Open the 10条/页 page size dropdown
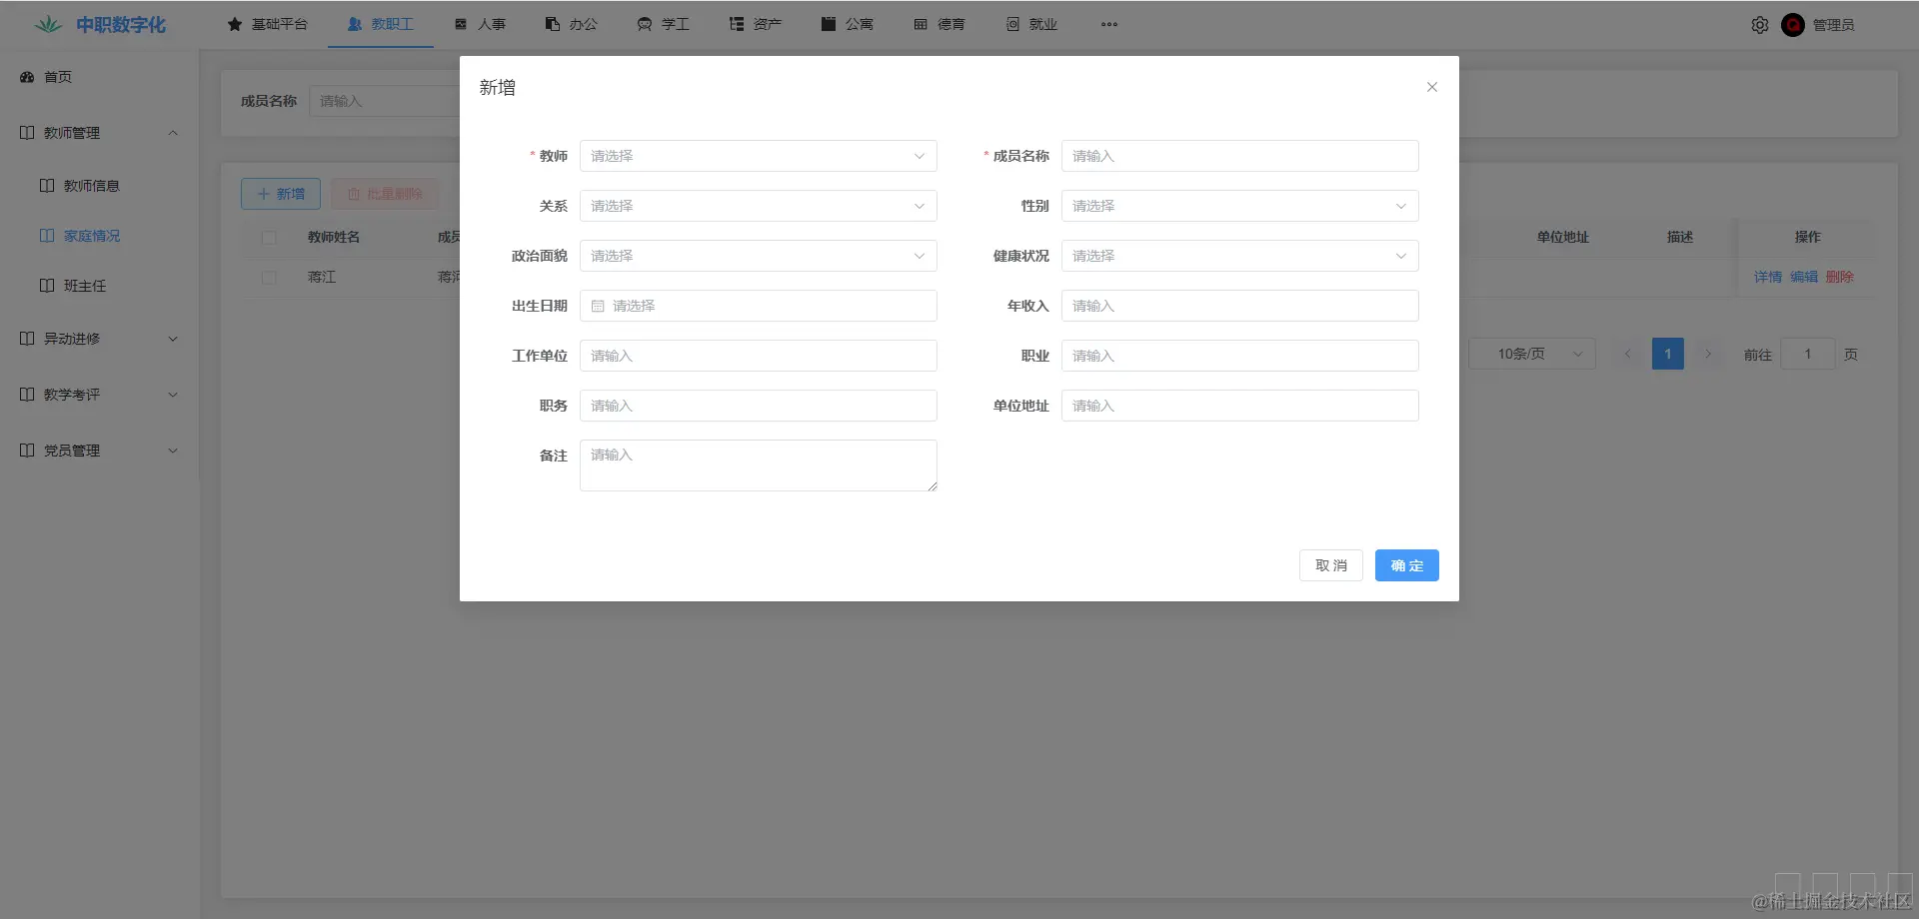1919x919 pixels. pyautogui.click(x=1532, y=354)
